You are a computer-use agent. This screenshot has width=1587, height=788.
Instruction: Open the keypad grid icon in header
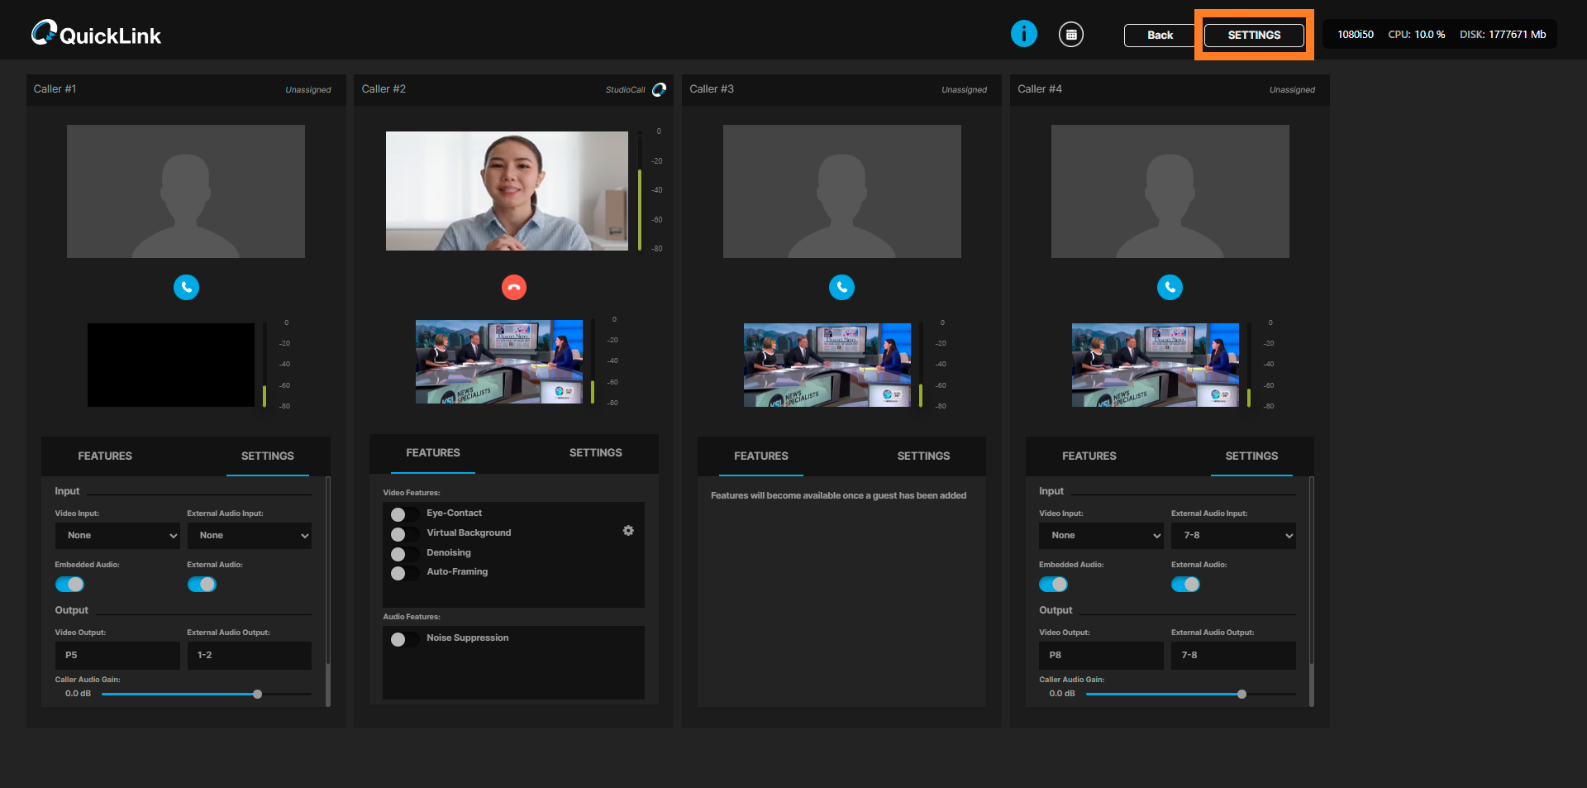click(x=1070, y=34)
